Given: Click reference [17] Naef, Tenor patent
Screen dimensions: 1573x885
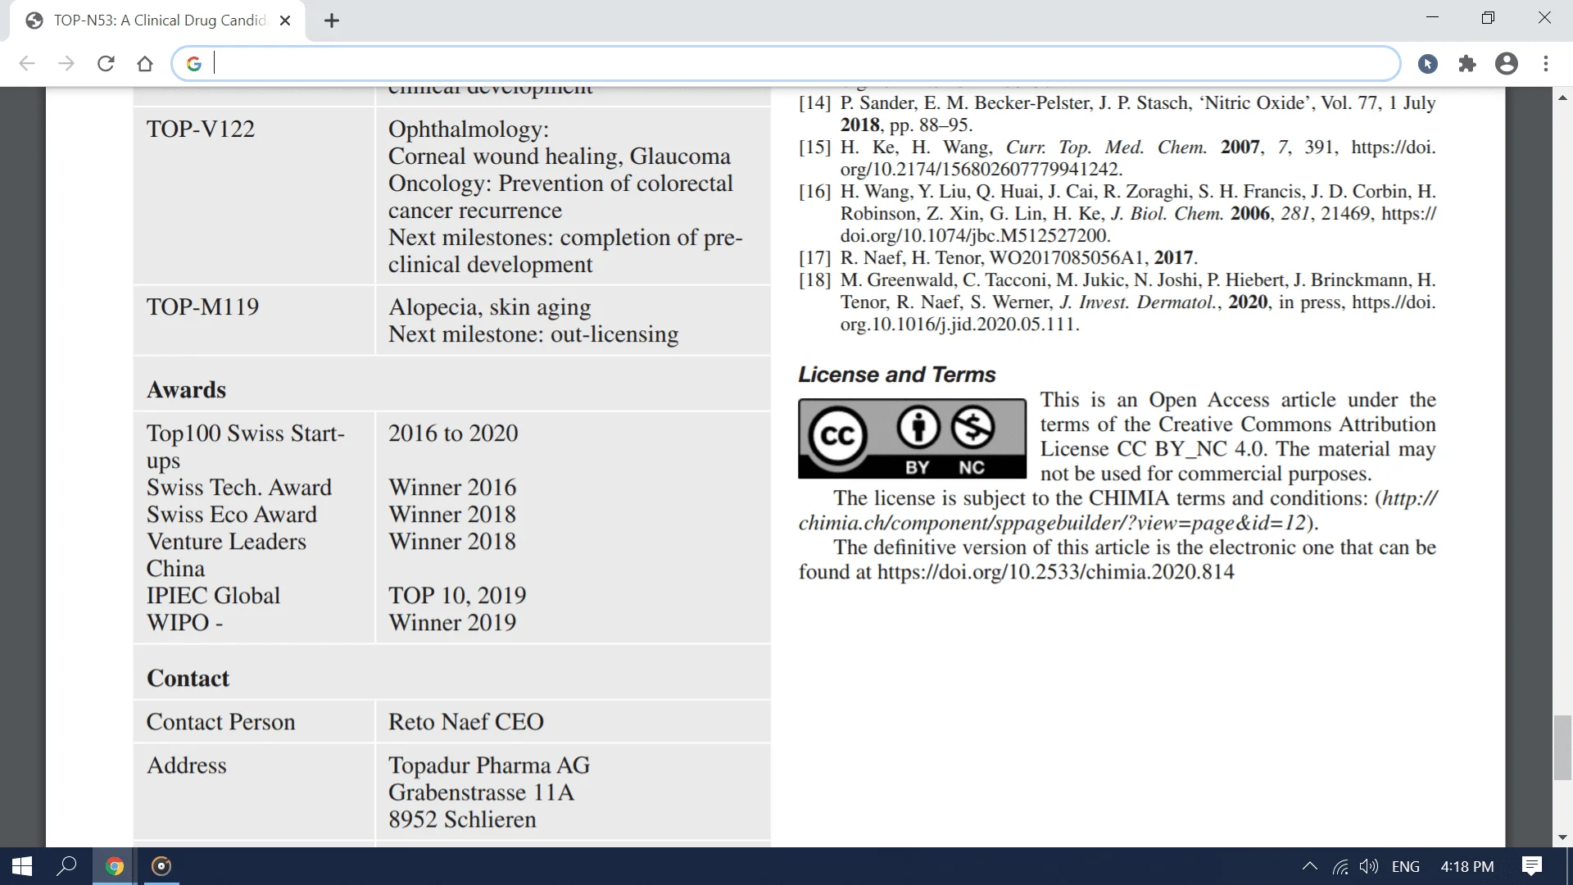Looking at the screenshot, I should (x=998, y=258).
